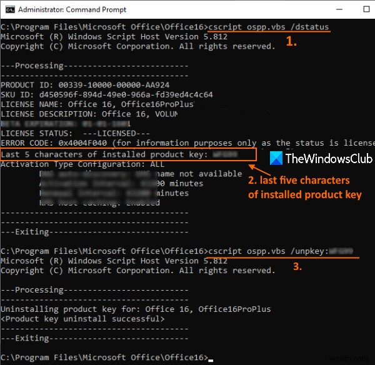The image size is (375, 365).
Task: Click the first 'Copyright (C) Microsoft Corporation' line
Action: point(138,46)
